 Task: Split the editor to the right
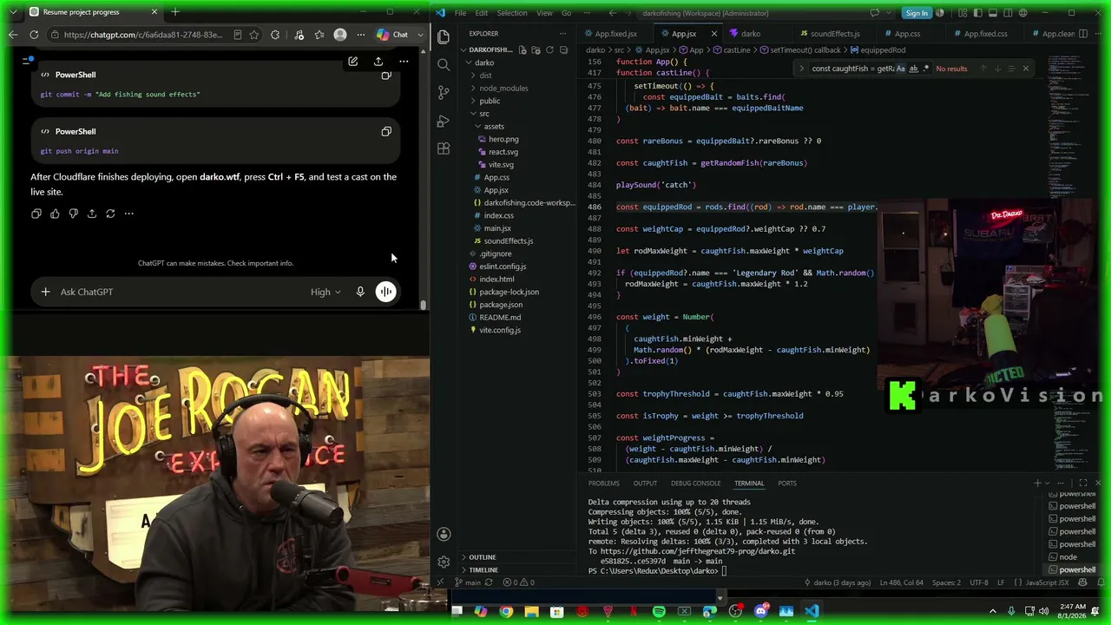[1082, 34]
